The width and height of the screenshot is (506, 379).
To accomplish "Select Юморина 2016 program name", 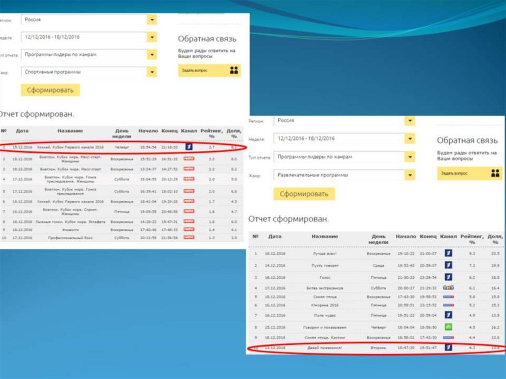I will (325, 305).
